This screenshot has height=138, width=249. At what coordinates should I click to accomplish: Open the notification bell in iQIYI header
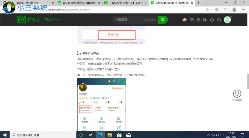212,20
